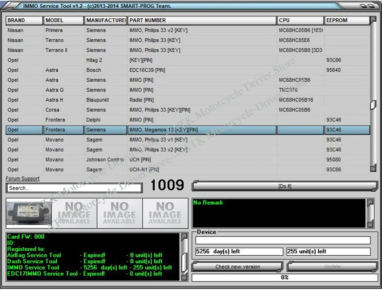Sort by the MODEL column header
382x290 pixels.
[x=64, y=20]
